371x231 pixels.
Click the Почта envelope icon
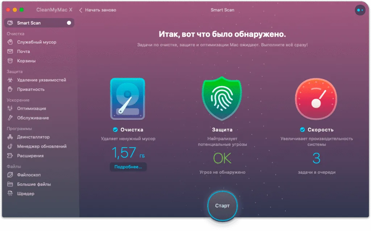[10, 51]
